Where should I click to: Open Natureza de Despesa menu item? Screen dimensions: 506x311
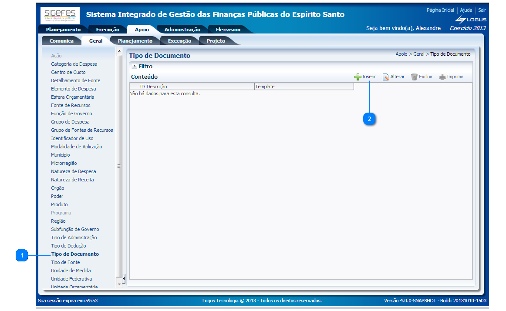click(73, 171)
